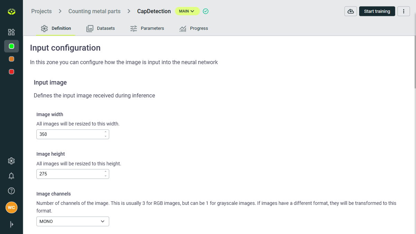Screen dimensions: 416x234
Task: Select the red square sidebar item
Action: pos(11,72)
